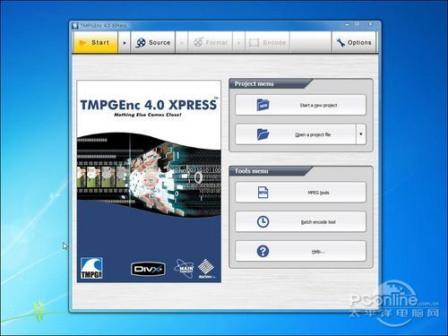Click the wrench icon in Options
The width and height of the screenshot is (448, 336).
click(340, 42)
